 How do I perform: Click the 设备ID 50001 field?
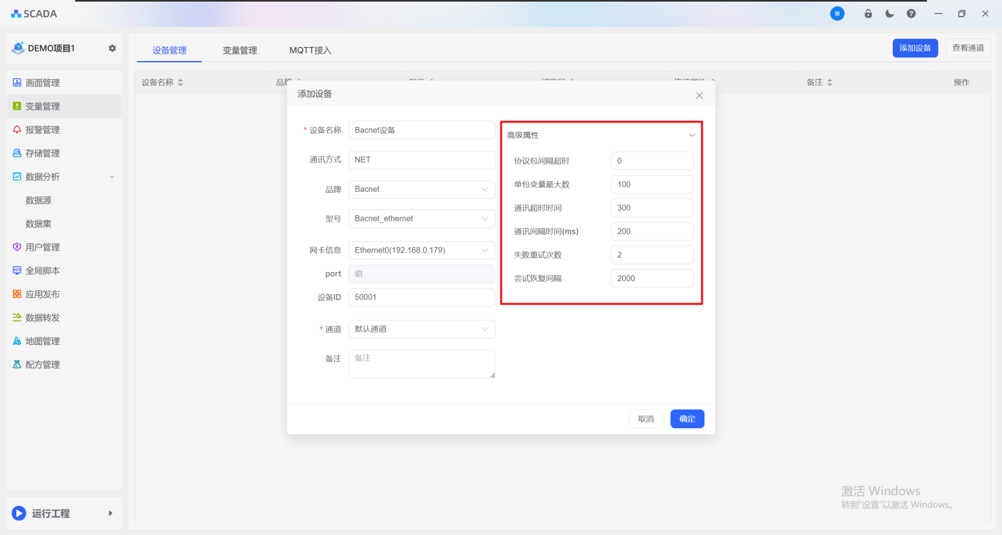tap(422, 298)
